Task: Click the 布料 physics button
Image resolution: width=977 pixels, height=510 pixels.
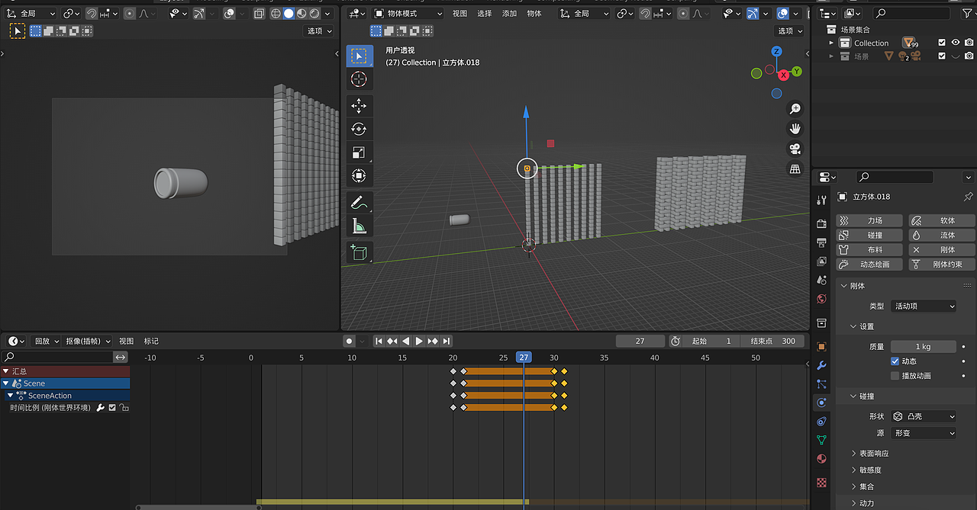Action: pyautogui.click(x=869, y=249)
